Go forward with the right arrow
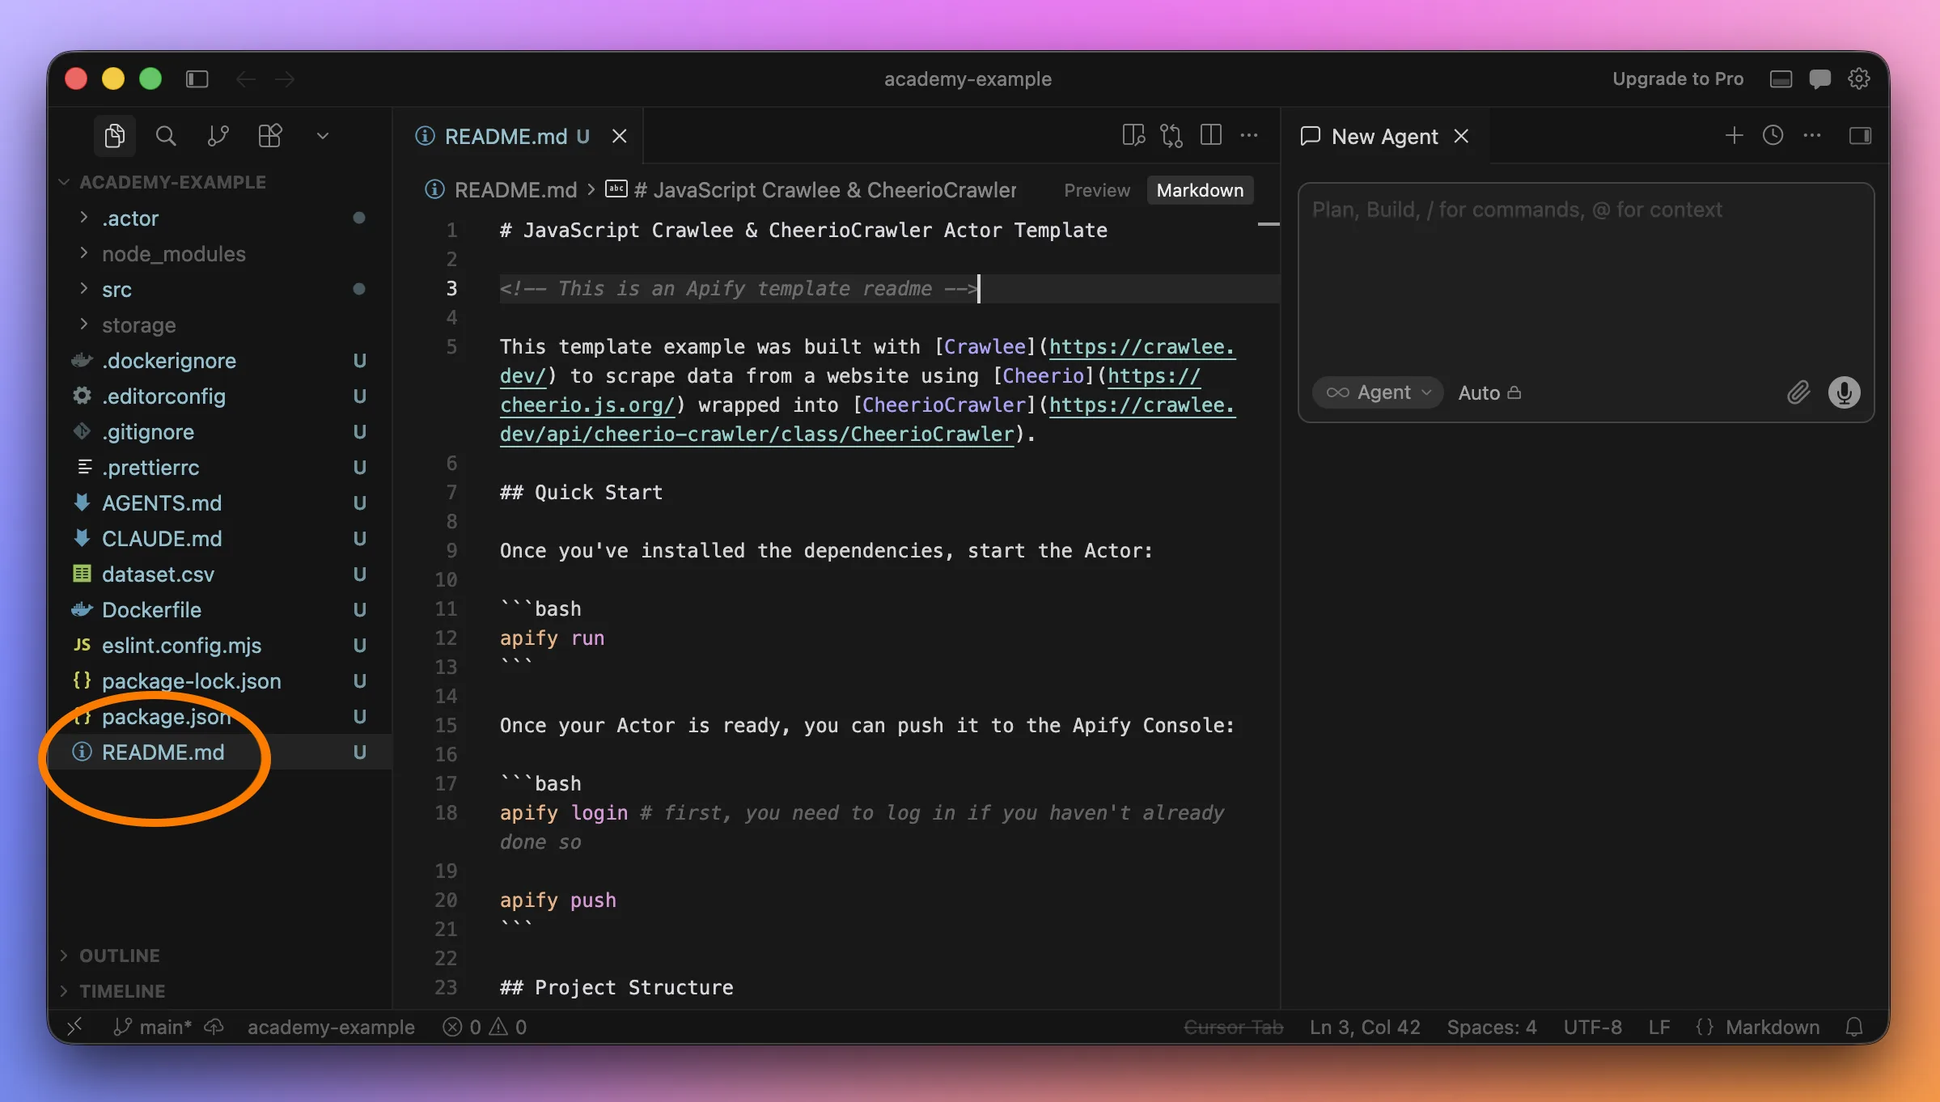The width and height of the screenshot is (1940, 1102). pos(285,78)
